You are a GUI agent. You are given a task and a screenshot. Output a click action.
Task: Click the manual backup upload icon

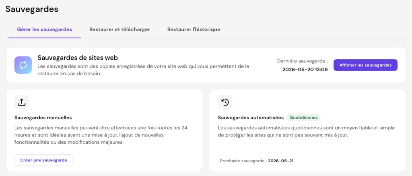(22, 102)
